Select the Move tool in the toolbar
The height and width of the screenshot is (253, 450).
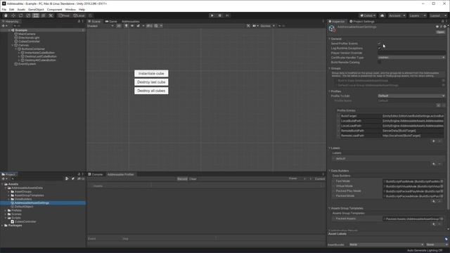point(13,15)
